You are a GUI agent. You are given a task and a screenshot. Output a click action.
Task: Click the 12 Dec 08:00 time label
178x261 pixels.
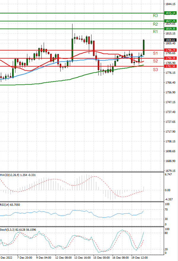(x=63, y=258)
